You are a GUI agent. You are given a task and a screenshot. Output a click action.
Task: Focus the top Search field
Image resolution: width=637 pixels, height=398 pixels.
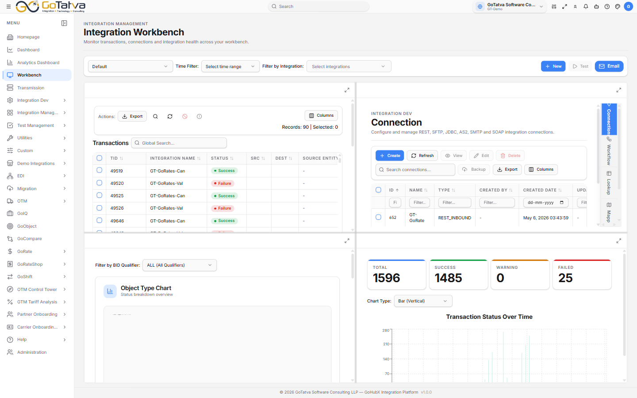point(318,7)
